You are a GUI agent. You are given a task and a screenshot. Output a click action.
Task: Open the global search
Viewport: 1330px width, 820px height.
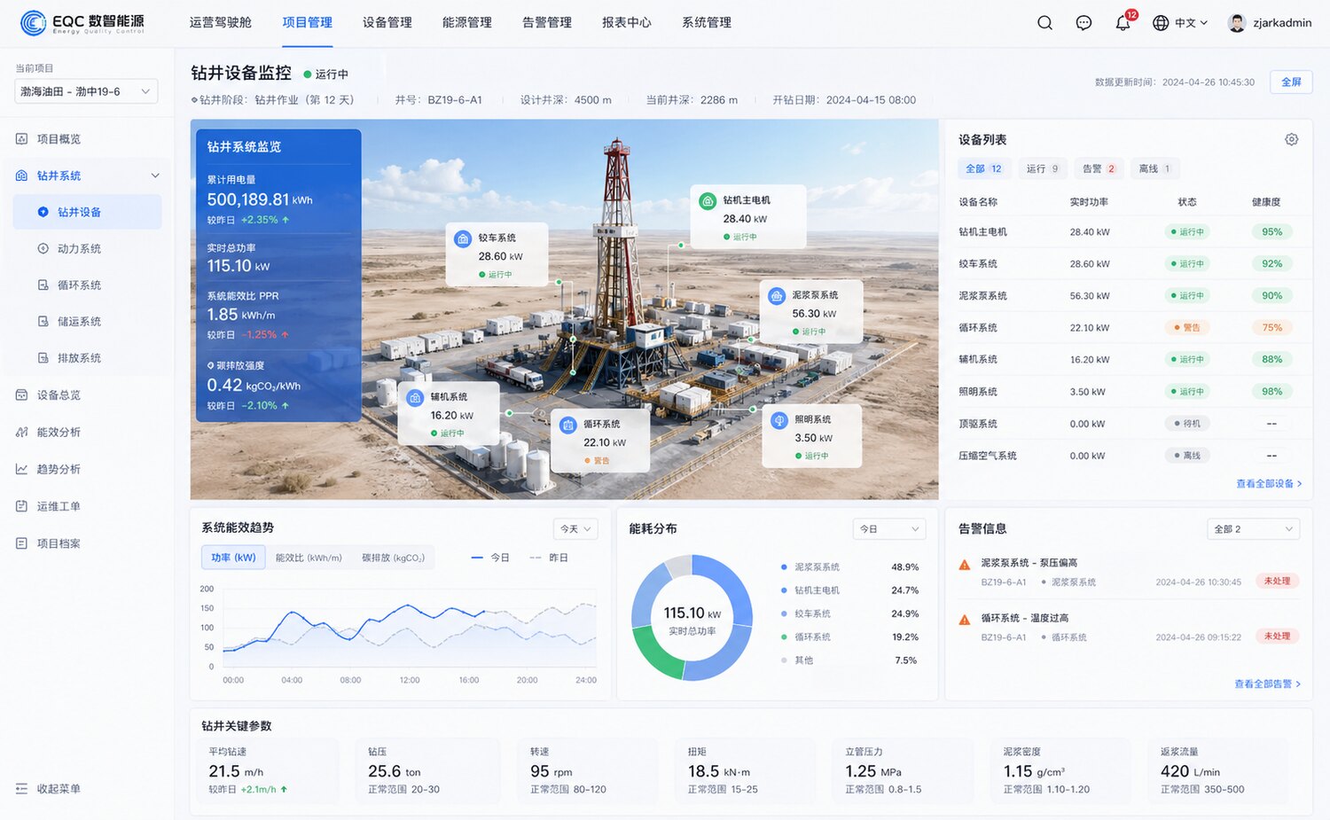pyautogui.click(x=1044, y=22)
